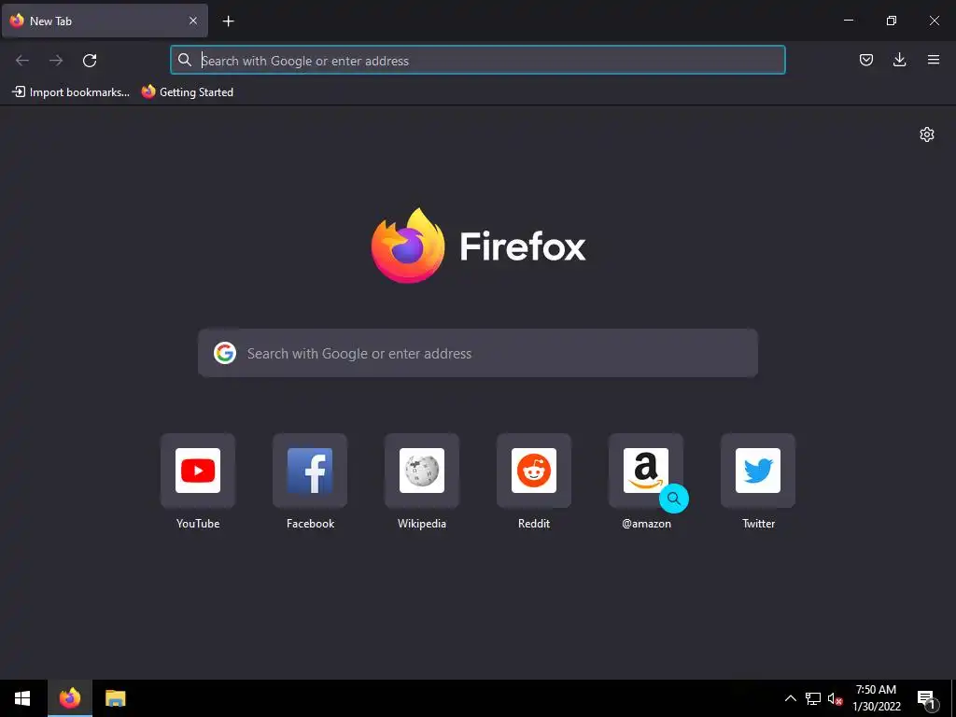Click the magnifier icon in address bar
This screenshot has height=717, width=956.
click(184, 60)
